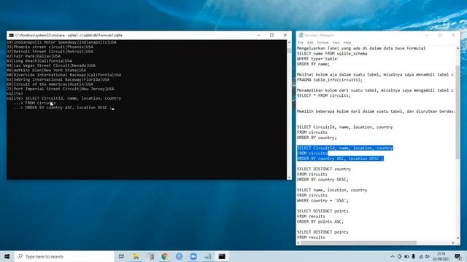Click highlighted 'ORDER BY country ASC, location DESC' line
Image resolution: width=467 pixels, height=262 pixels.
pos(340,159)
